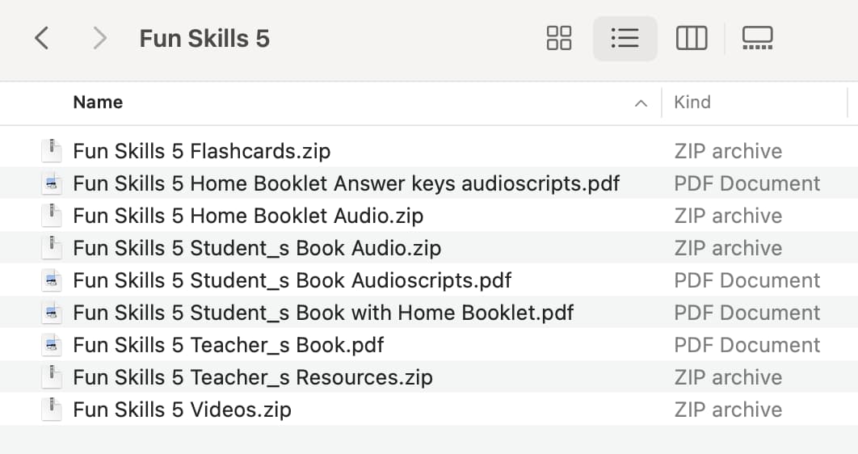The image size is (858, 454).
Task: Click the Teacher_s Book.pdf file icon
Action: pyautogui.click(x=52, y=345)
